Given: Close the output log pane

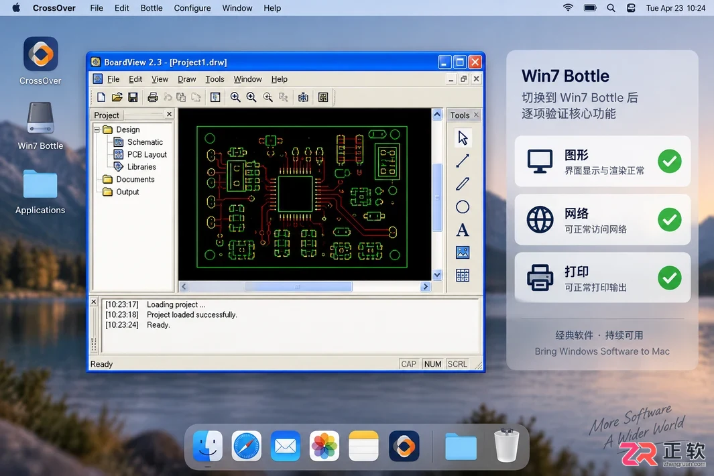Looking at the screenshot, I should click(x=94, y=302).
